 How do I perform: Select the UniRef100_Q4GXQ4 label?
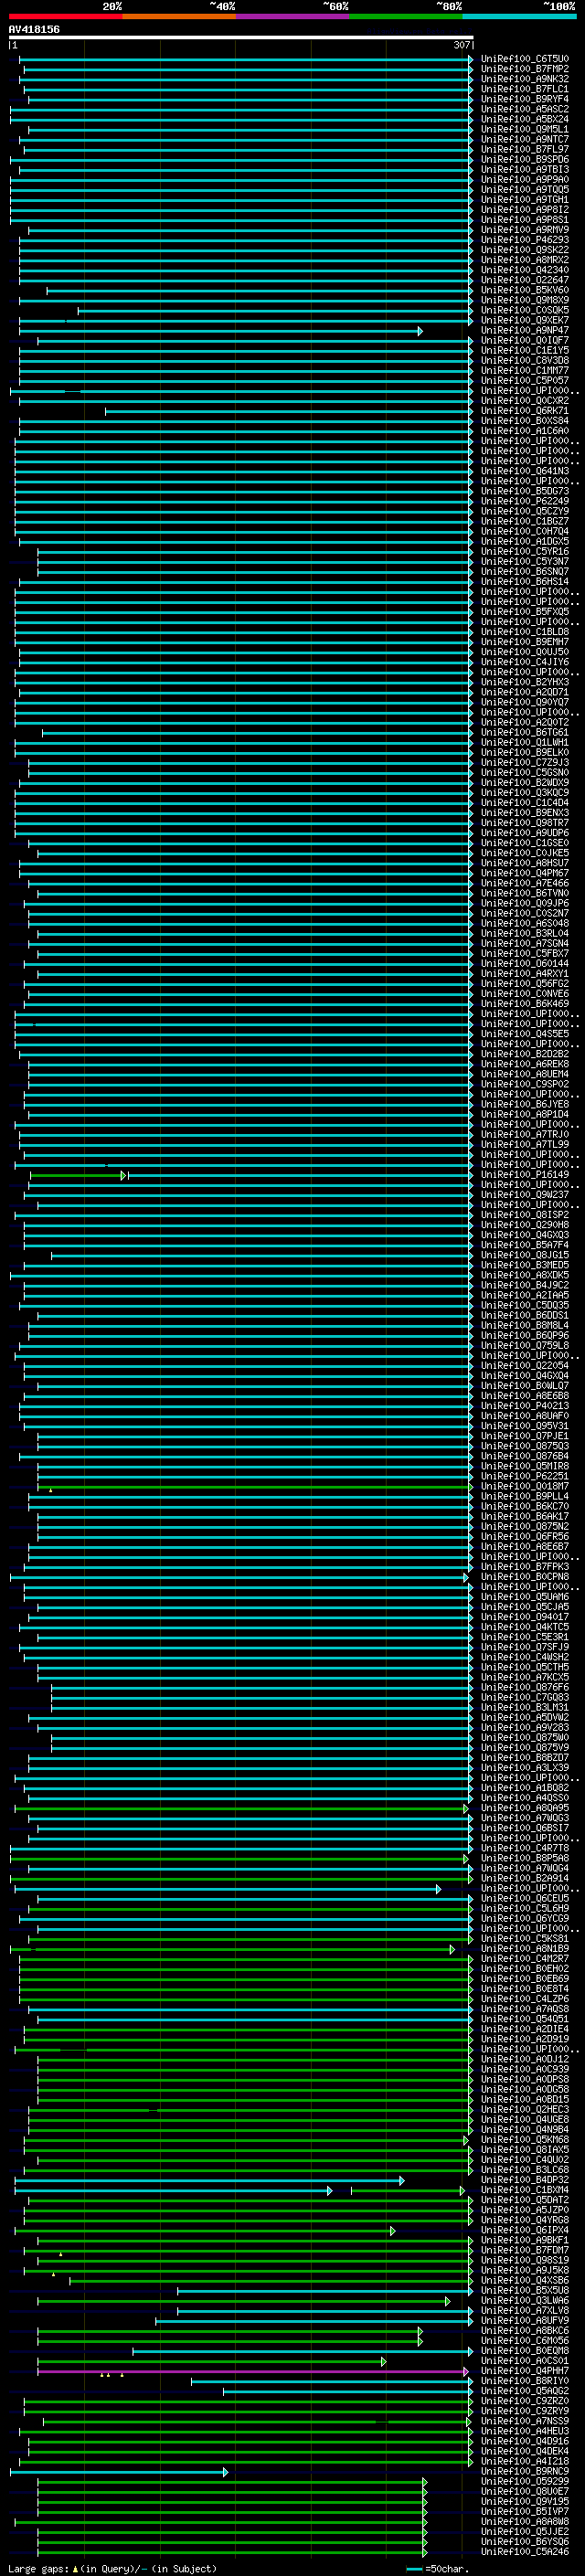click(525, 1376)
